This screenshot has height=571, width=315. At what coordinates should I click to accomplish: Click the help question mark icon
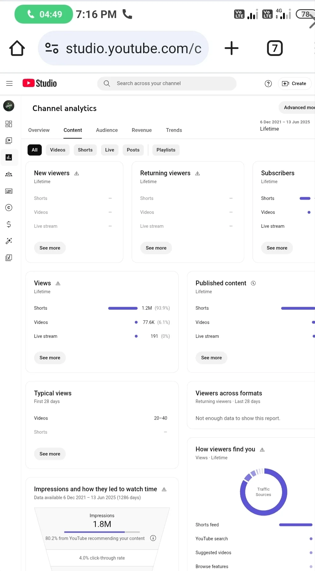click(268, 84)
